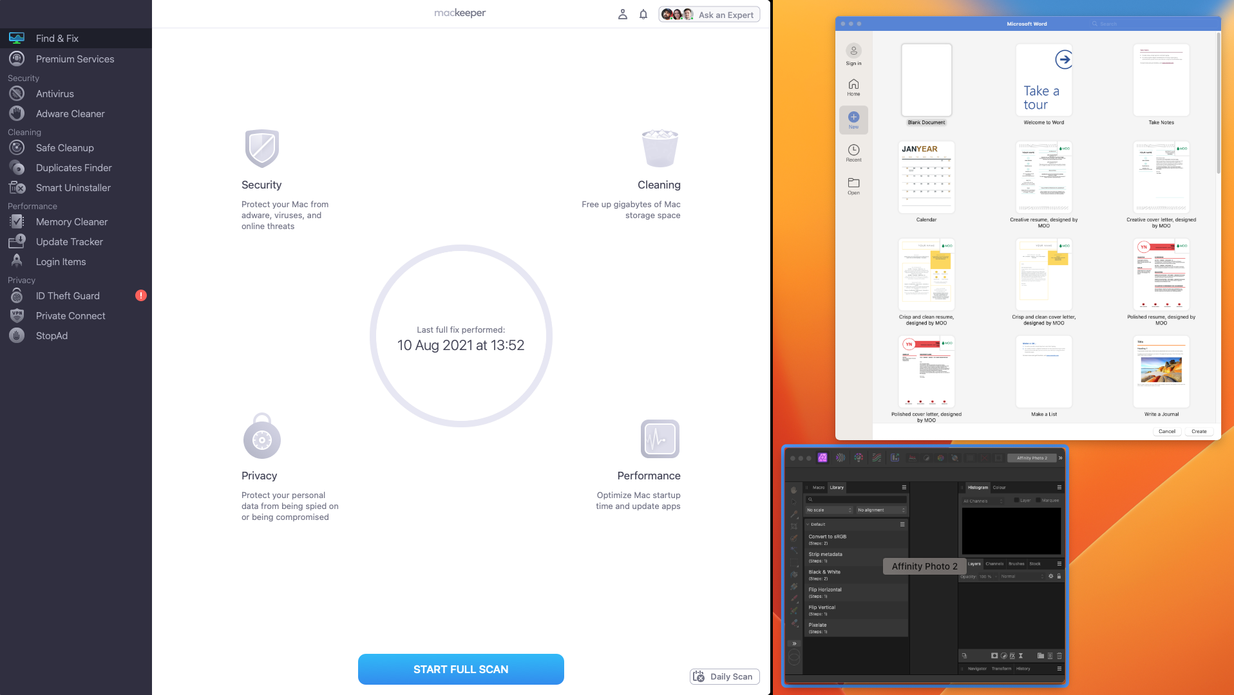
Task: Open the Stock tab in Affinity Photo
Action: coord(1035,564)
